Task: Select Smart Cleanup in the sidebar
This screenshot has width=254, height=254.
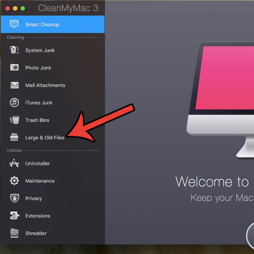Action: [x=53, y=24]
